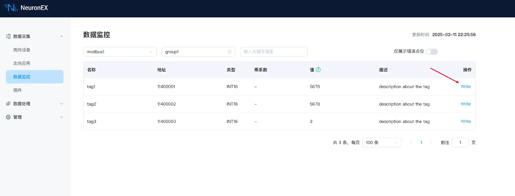Select 插件 in sidebar

click(x=17, y=90)
